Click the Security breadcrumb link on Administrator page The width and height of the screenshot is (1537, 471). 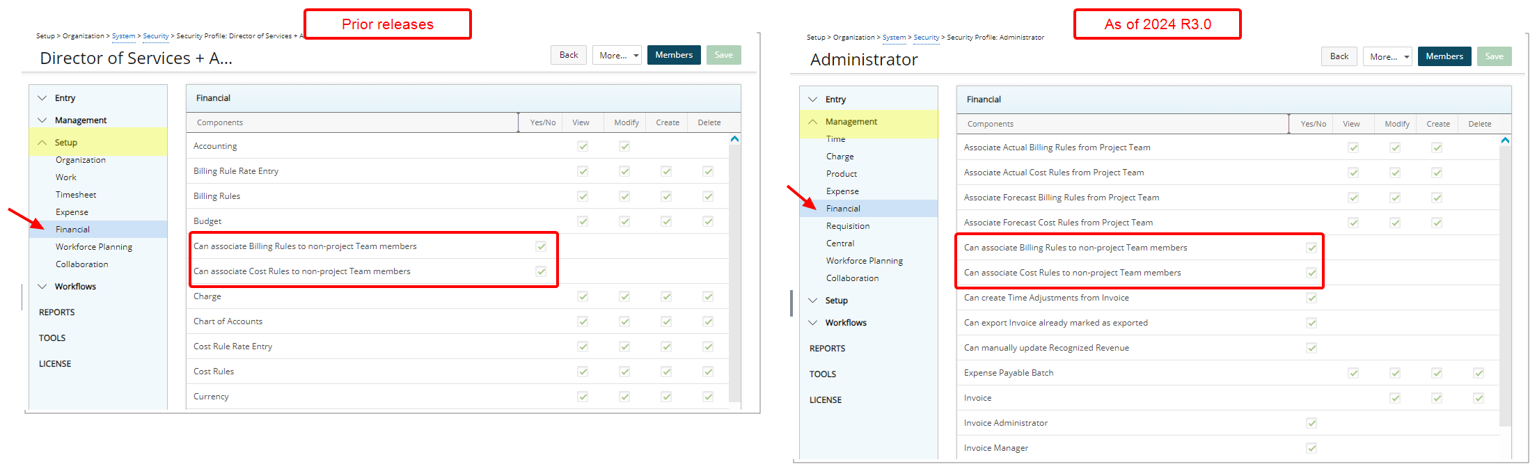click(926, 38)
